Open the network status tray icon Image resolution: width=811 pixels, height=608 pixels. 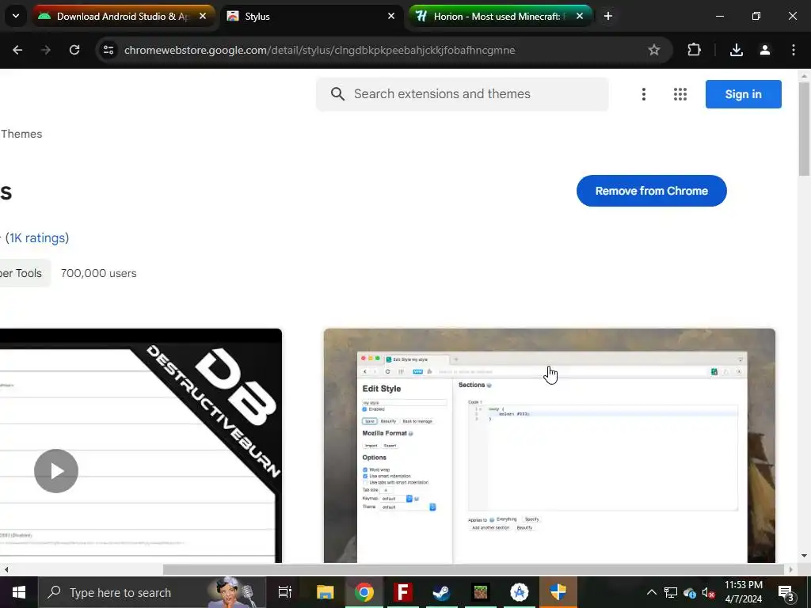(x=671, y=592)
